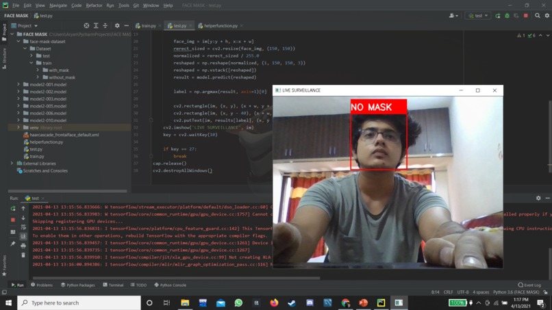This screenshot has width=552, height=310.
Task: Pin the Run tab
Action: click(x=13, y=244)
